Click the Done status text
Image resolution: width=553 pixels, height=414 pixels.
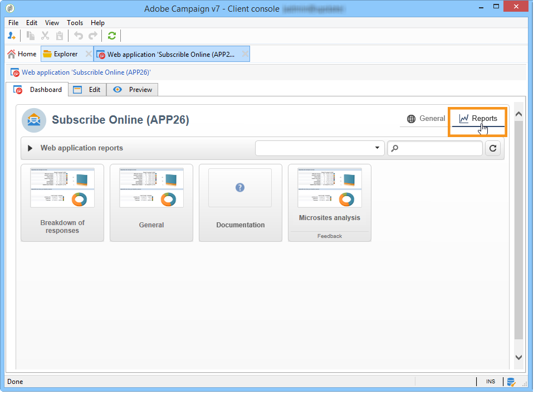[15, 382]
